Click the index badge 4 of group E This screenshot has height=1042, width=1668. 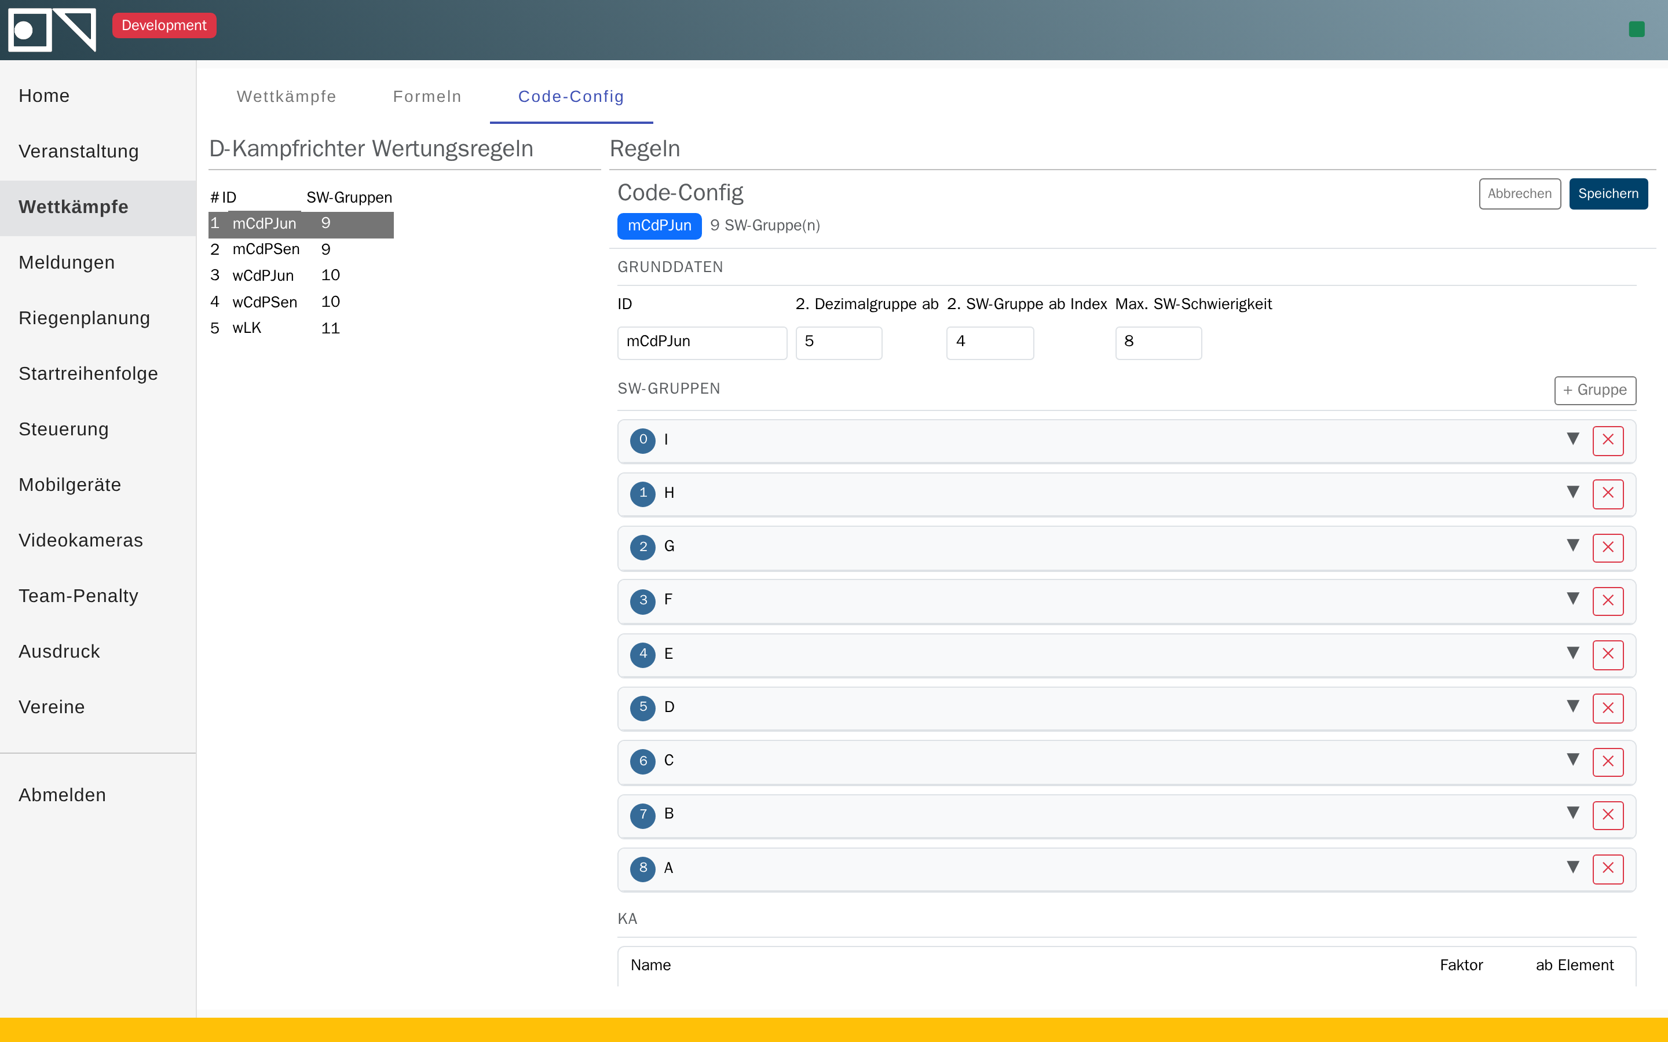[642, 654]
